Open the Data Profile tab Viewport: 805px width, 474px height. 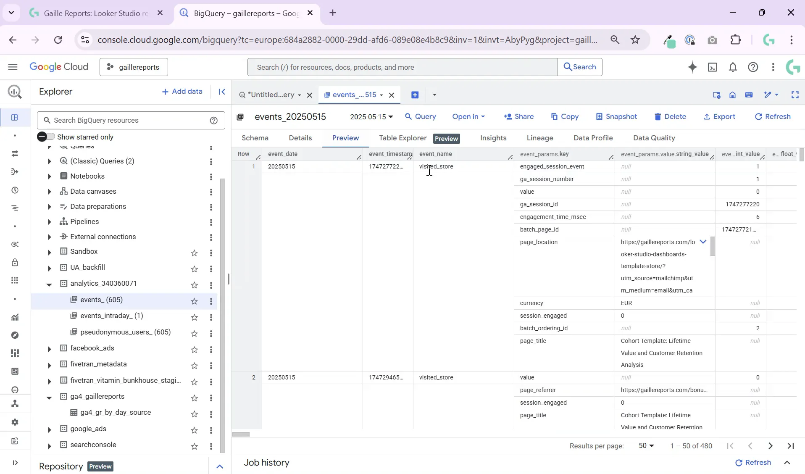pyautogui.click(x=593, y=138)
